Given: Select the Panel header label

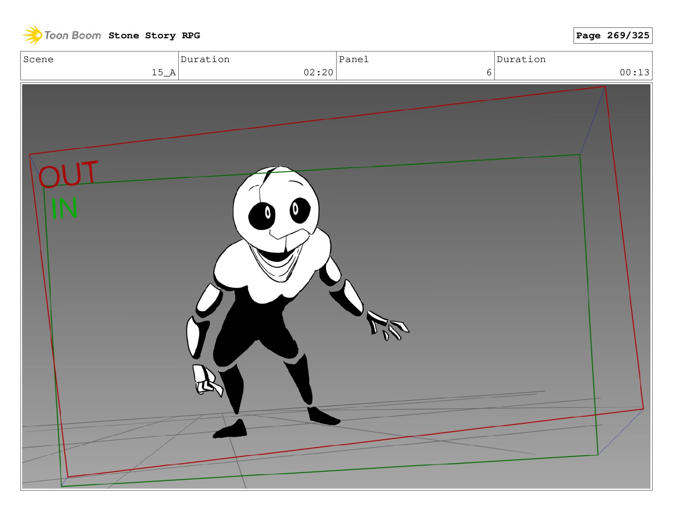Looking at the screenshot, I should (354, 60).
